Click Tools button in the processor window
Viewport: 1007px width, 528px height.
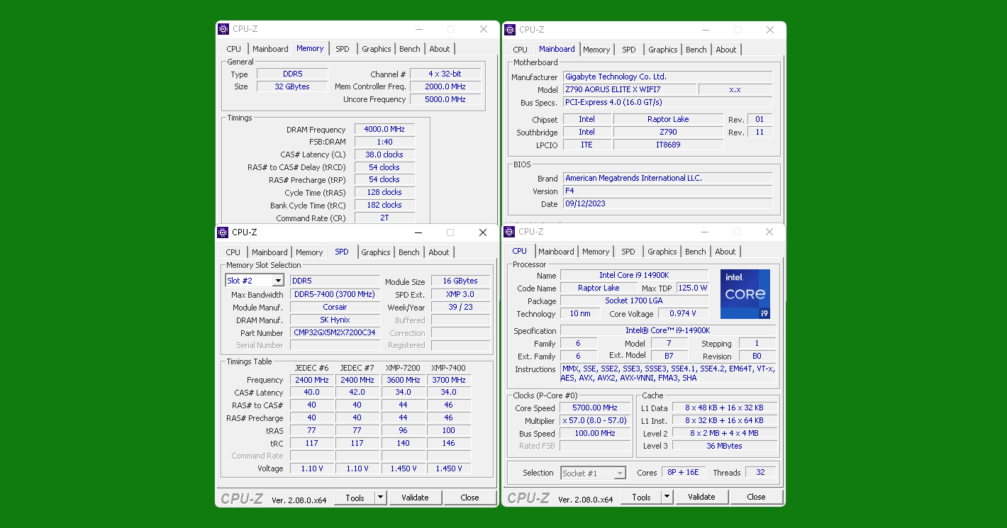(641, 497)
